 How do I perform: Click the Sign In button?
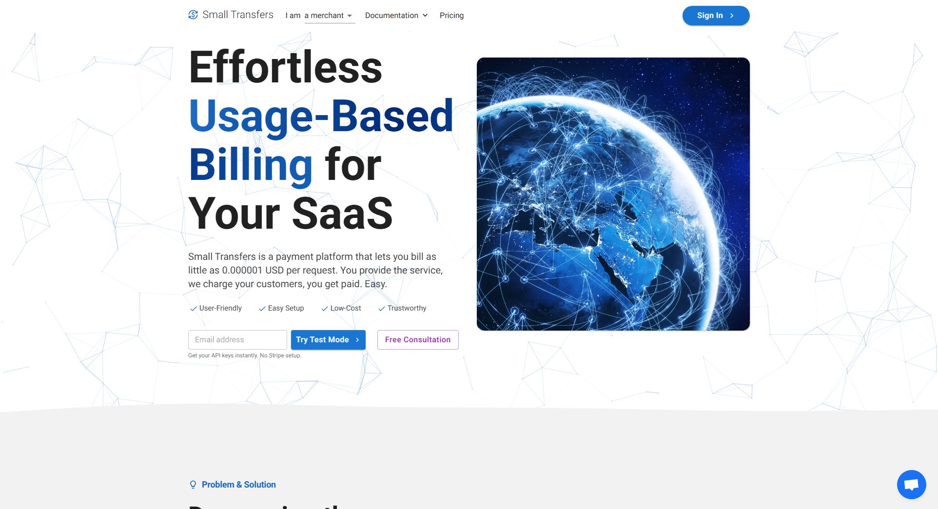point(715,16)
